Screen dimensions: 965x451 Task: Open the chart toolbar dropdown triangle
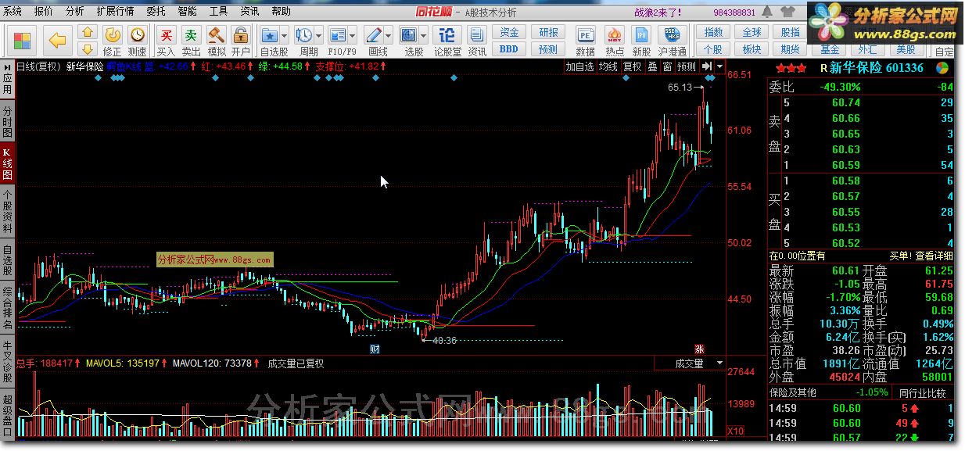tap(719, 67)
